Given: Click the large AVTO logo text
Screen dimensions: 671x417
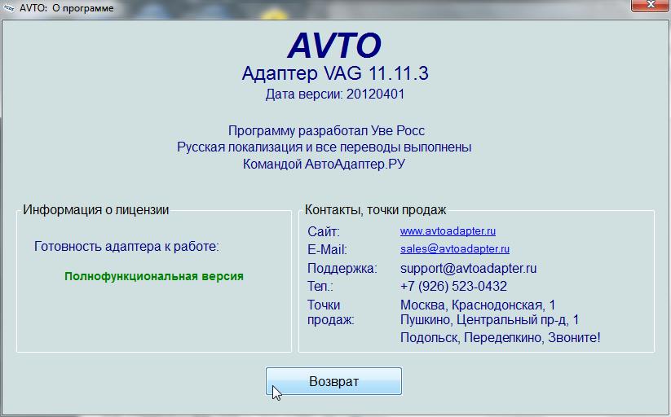Looking at the screenshot, I should (334, 45).
